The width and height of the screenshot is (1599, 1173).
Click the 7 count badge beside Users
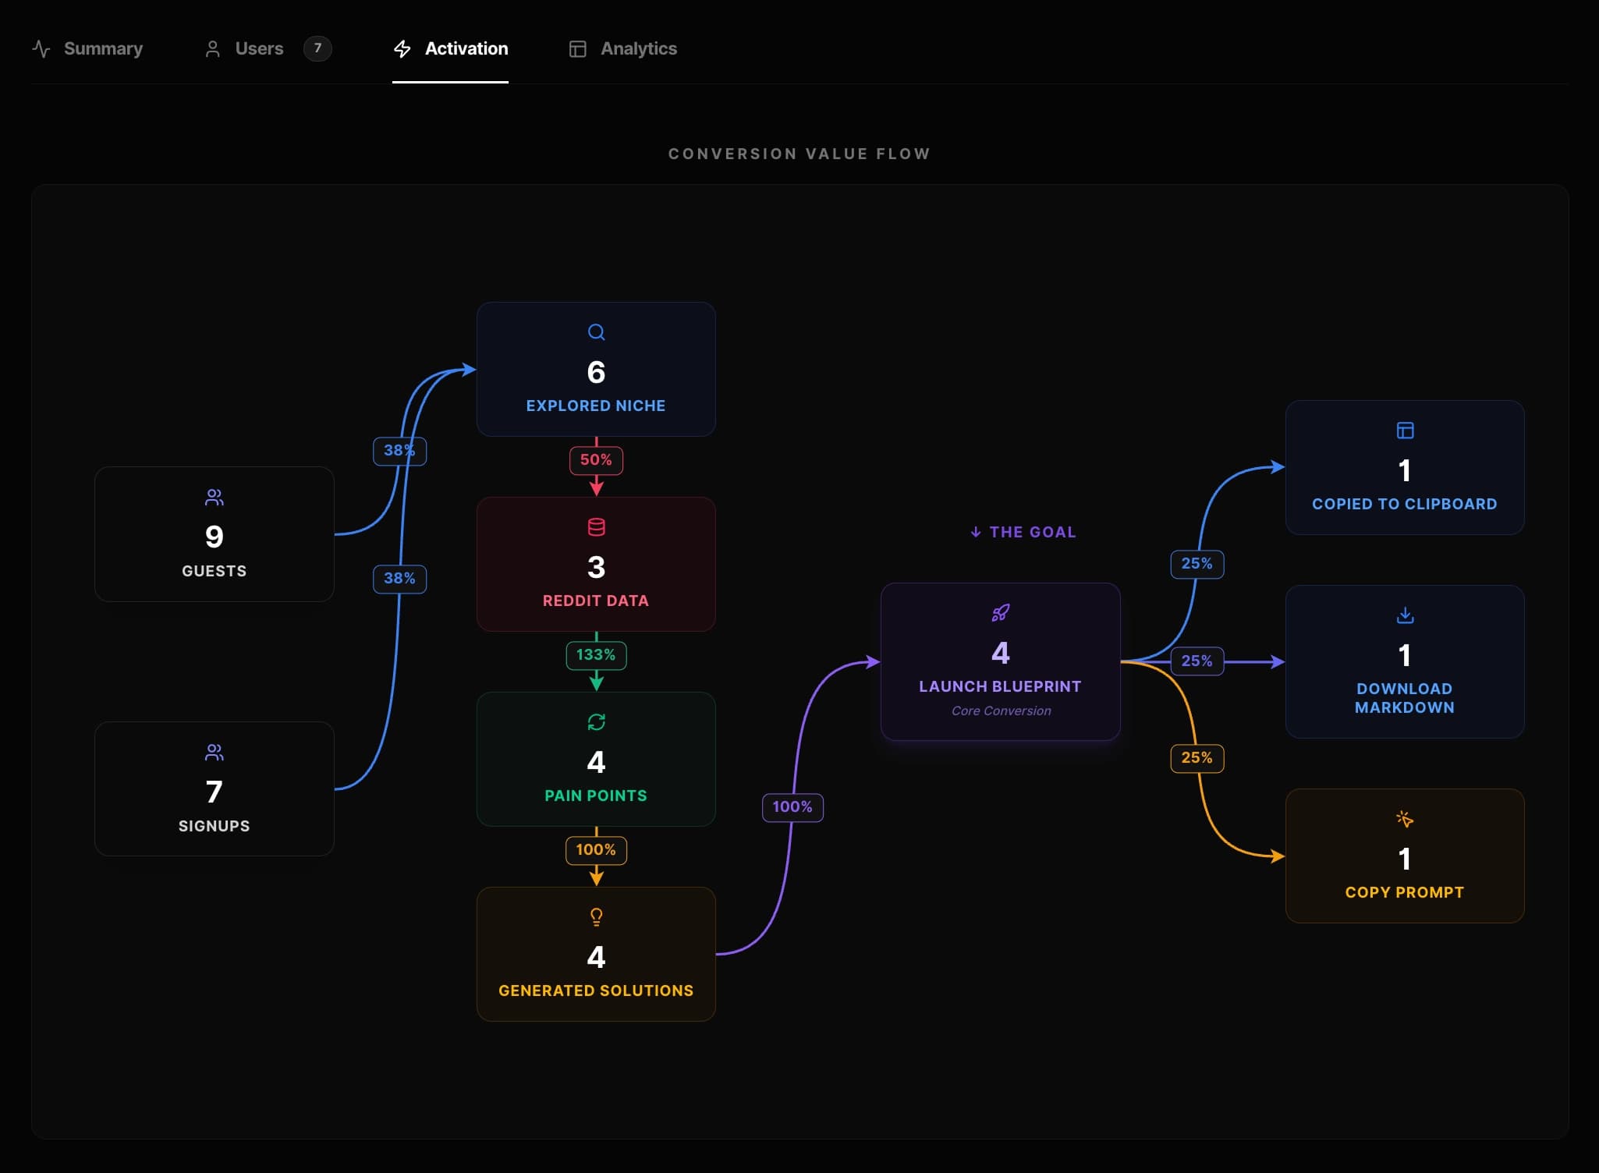click(x=318, y=48)
